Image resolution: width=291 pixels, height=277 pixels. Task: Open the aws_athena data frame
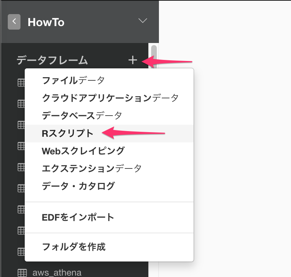[57, 272]
